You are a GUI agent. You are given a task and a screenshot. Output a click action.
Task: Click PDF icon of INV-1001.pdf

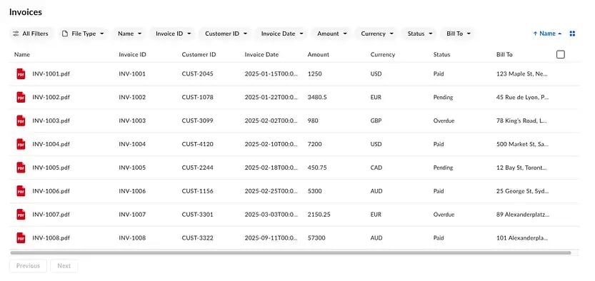point(21,74)
